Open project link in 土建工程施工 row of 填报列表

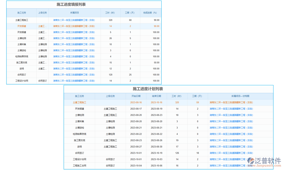click(74, 20)
